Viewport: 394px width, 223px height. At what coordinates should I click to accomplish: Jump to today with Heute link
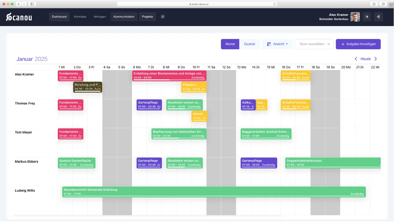365,59
